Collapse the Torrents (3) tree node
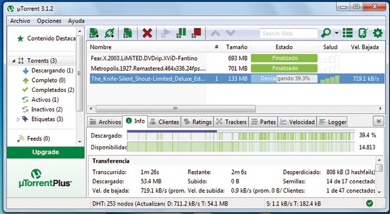The height and width of the screenshot is (214, 390). coord(14,61)
